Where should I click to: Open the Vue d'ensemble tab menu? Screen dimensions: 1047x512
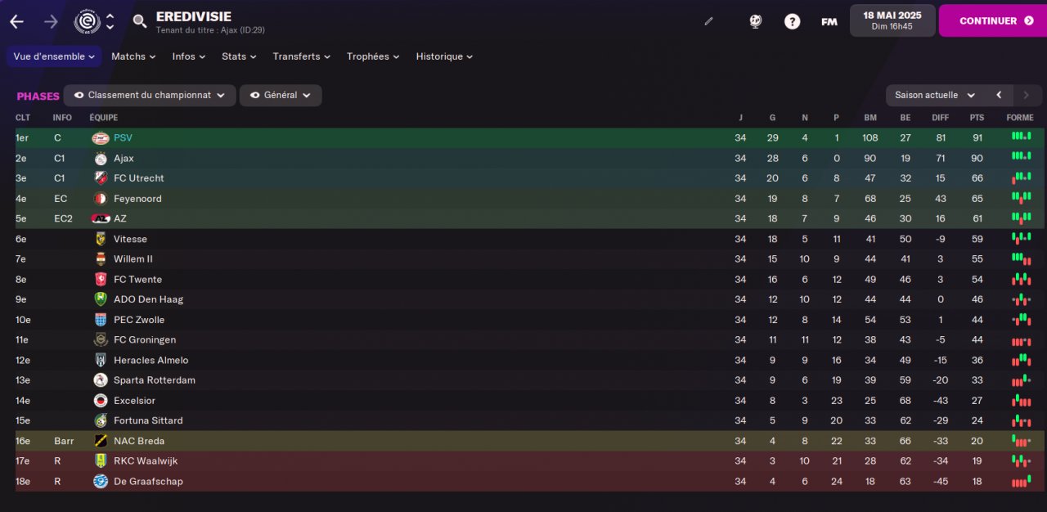point(54,56)
